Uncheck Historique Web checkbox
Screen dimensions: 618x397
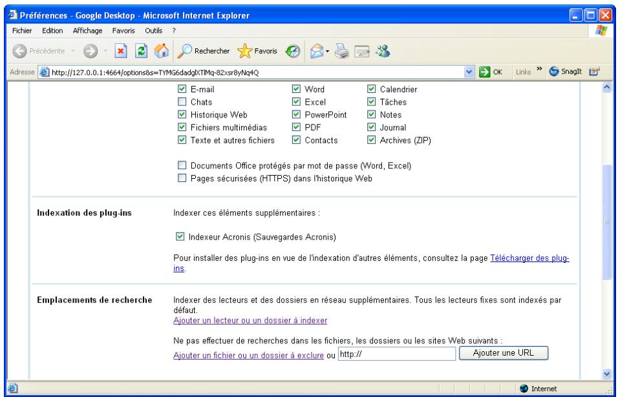click(x=182, y=114)
